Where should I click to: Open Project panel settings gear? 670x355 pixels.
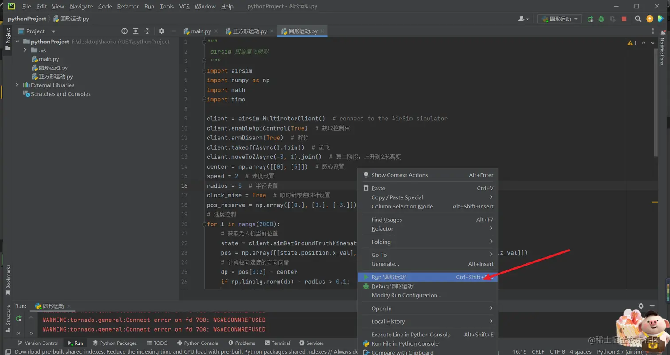161,31
